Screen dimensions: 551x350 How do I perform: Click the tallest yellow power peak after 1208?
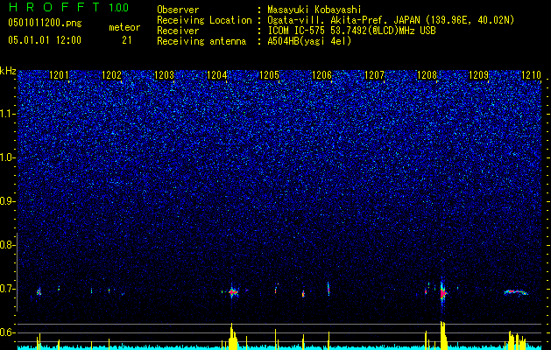tap(443, 334)
